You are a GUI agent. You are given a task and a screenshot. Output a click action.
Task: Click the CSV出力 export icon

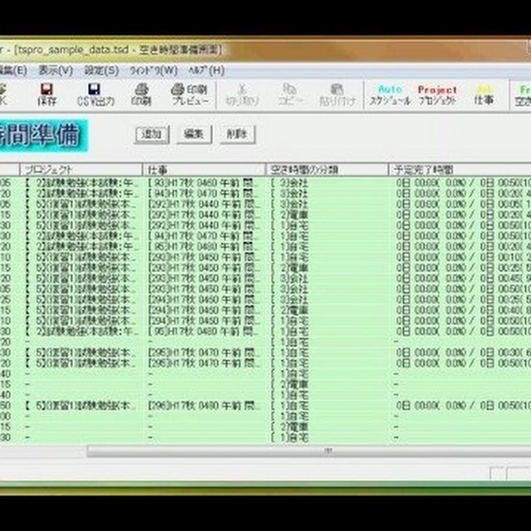coord(96,94)
